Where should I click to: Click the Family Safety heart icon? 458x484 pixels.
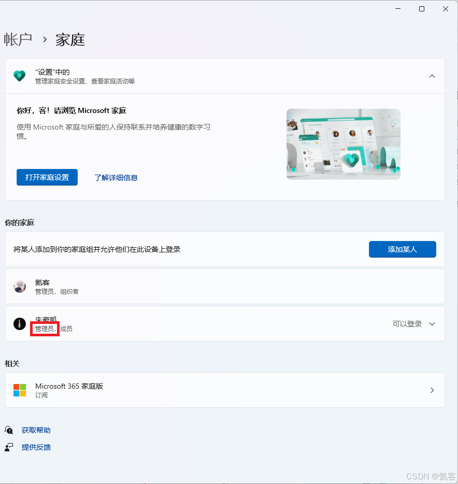point(20,76)
